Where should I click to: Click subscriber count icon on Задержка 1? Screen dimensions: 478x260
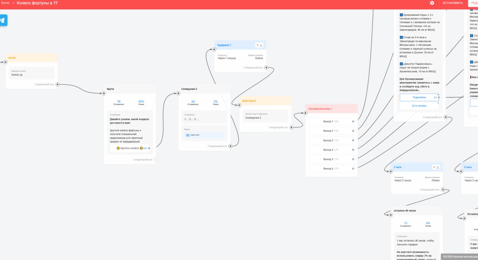pos(261,45)
